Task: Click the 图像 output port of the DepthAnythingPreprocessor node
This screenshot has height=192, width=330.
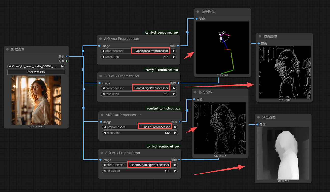Action: click(179, 160)
